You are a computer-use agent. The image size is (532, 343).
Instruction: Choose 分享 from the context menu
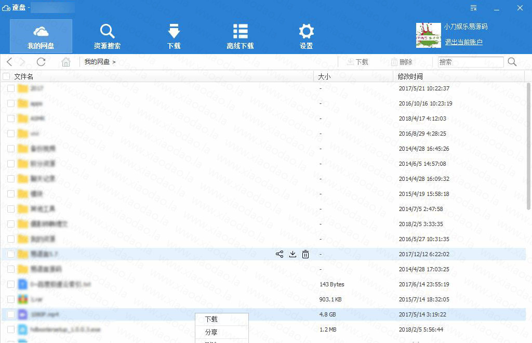coord(211,333)
